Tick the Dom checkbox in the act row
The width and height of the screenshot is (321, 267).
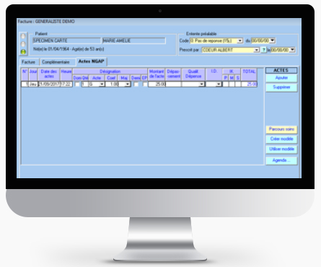(x=77, y=84)
